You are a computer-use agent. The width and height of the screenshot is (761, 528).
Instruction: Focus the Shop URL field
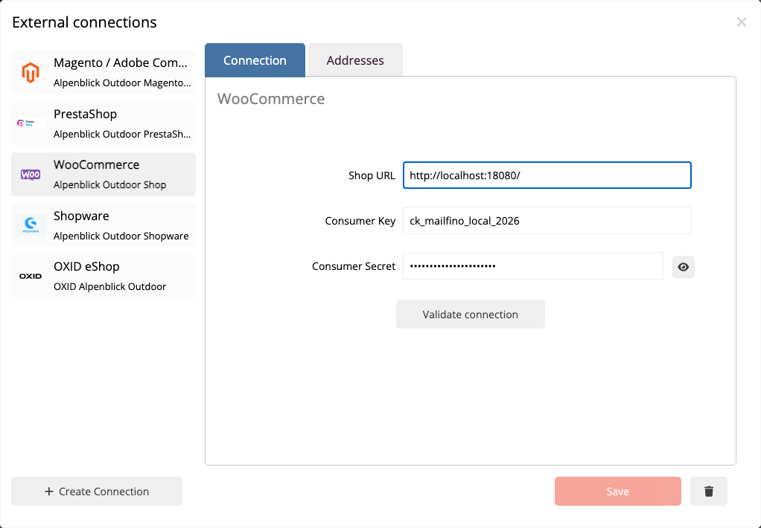547,175
